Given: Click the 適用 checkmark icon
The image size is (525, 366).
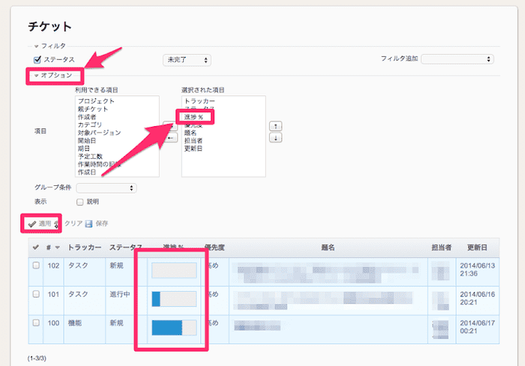Looking at the screenshot, I should coord(31,223).
